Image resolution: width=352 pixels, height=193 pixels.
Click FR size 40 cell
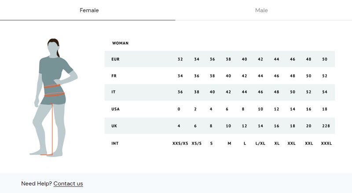(228, 76)
